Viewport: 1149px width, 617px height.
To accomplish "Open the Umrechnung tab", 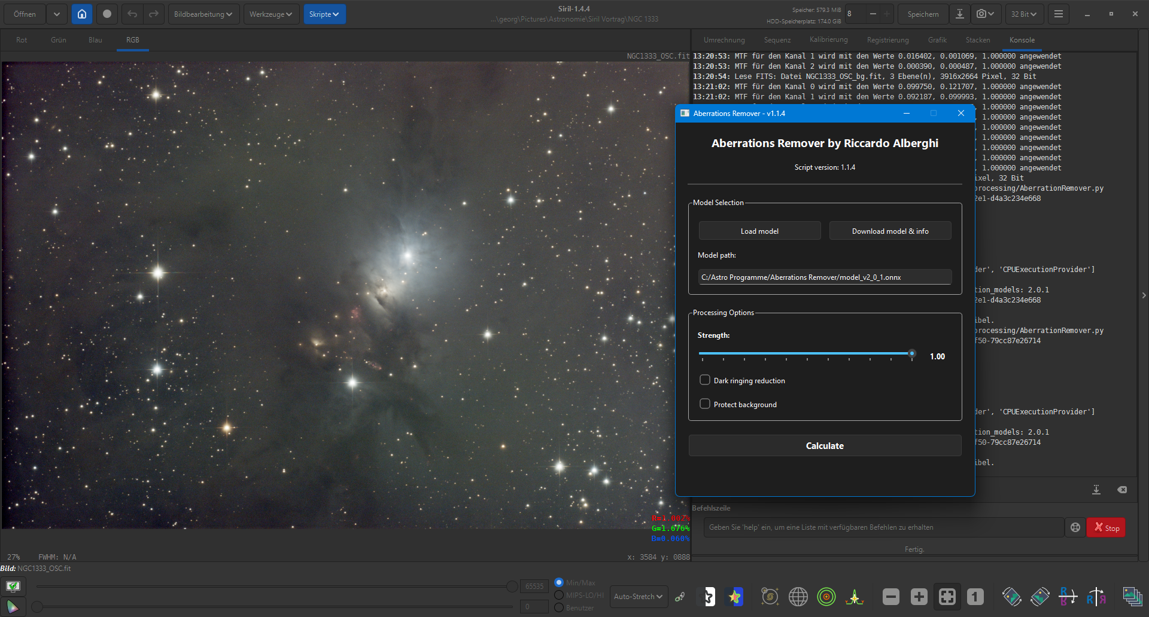I will [724, 40].
